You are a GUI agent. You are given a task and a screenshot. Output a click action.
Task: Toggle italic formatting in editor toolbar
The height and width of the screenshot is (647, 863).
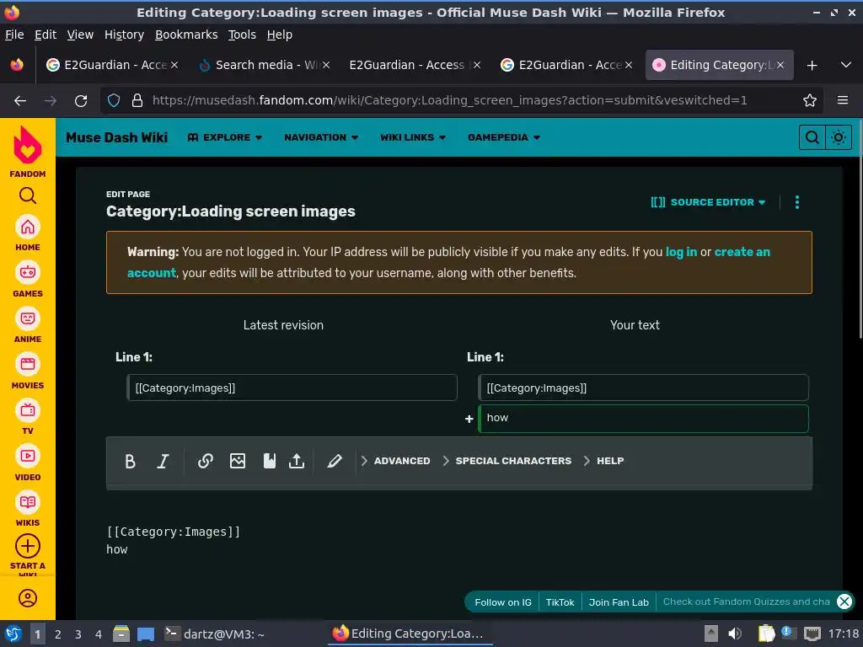pos(163,461)
